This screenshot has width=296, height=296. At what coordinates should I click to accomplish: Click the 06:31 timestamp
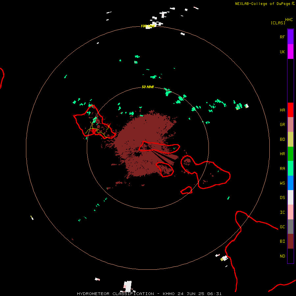click(214, 294)
